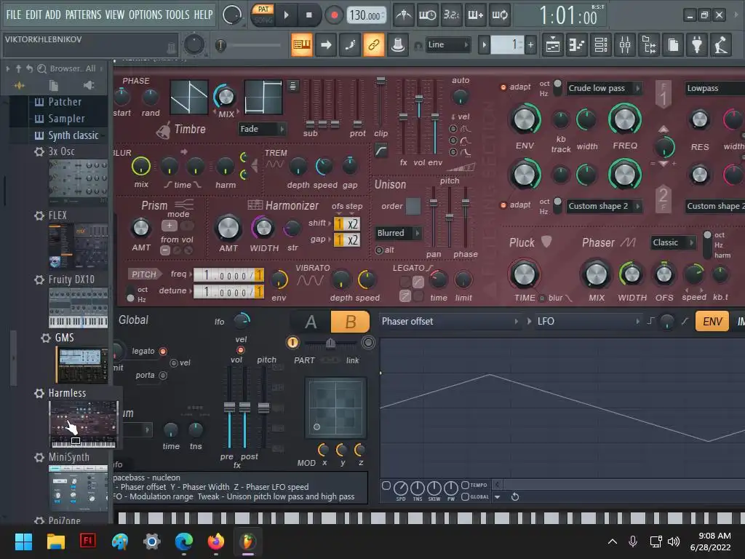Open the Fade timbre dropdown
Viewport: 745px width, 559px height.
point(262,129)
